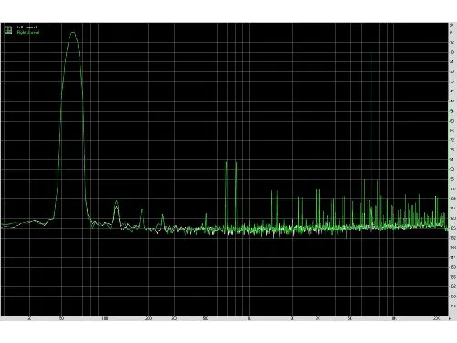Click the top of the tallest 60 Hz peak

point(73,32)
